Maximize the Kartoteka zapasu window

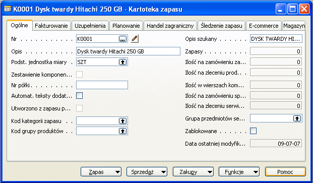292,9
